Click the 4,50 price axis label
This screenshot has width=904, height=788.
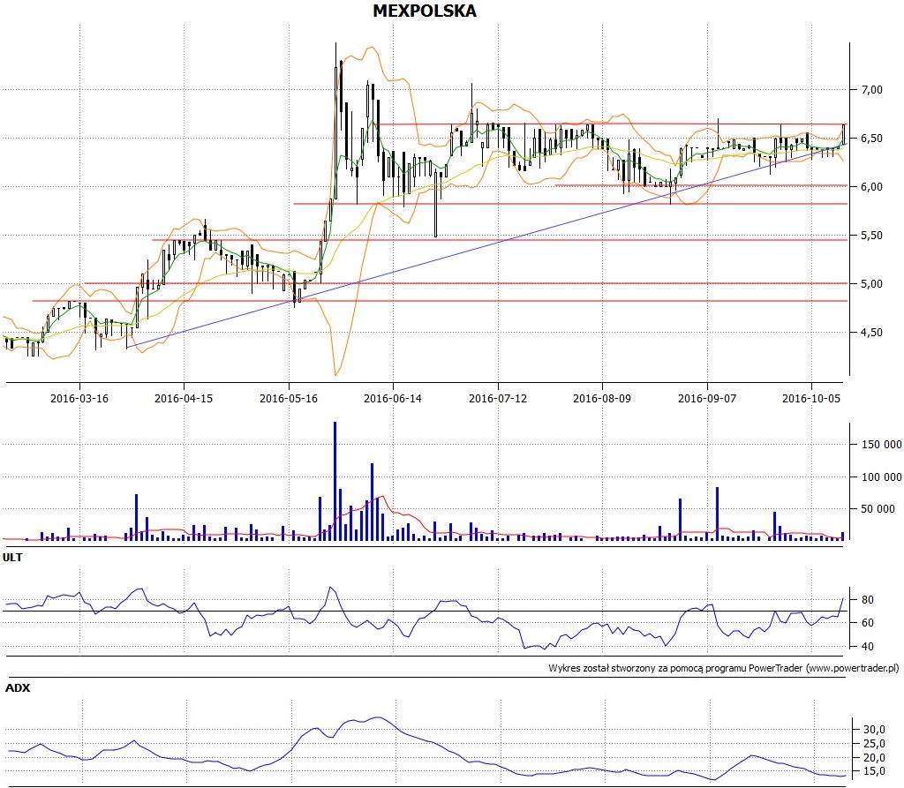tap(871, 332)
